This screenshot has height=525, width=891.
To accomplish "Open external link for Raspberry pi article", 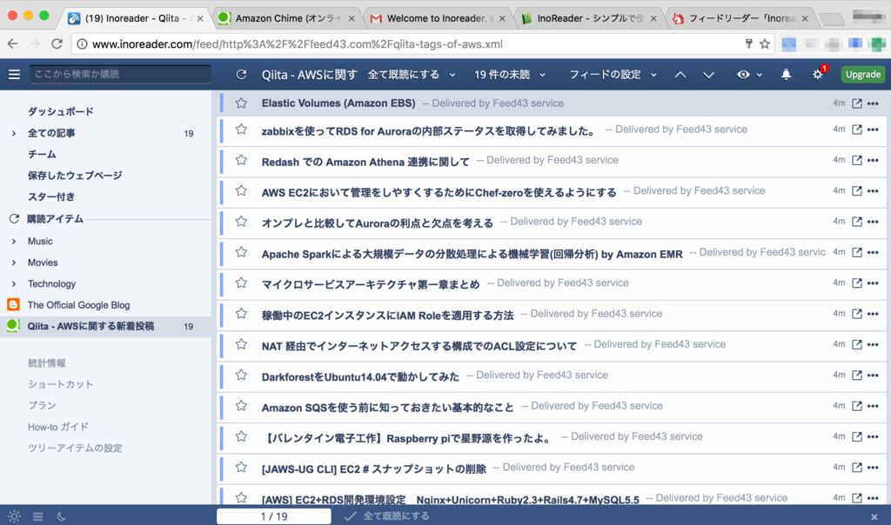I will click(x=857, y=436).
